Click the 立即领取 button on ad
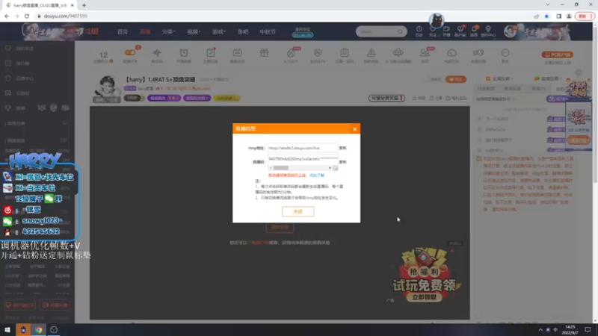Screen dimensions: 598x336 pos(424,297)
